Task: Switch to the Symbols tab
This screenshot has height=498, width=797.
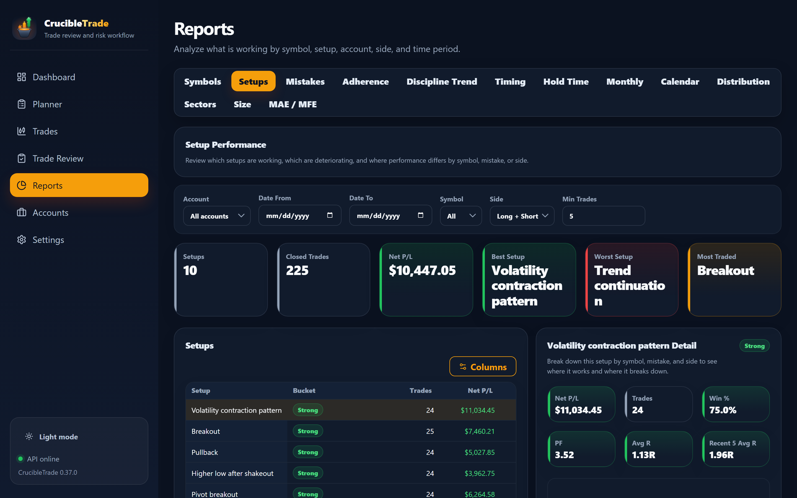Action: (203, 81)
